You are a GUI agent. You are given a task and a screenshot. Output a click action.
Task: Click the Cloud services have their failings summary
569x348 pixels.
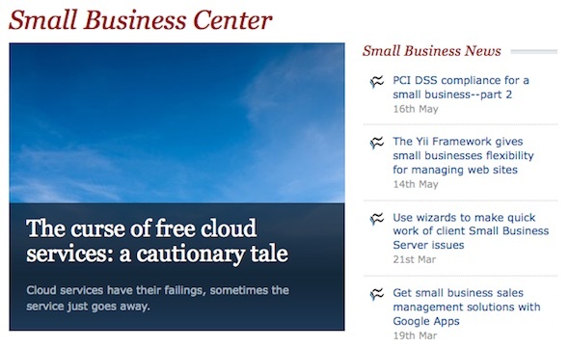tap(158, 298)
